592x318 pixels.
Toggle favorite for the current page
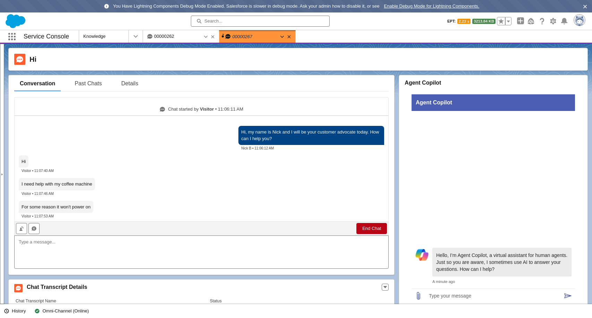[501, 21]
